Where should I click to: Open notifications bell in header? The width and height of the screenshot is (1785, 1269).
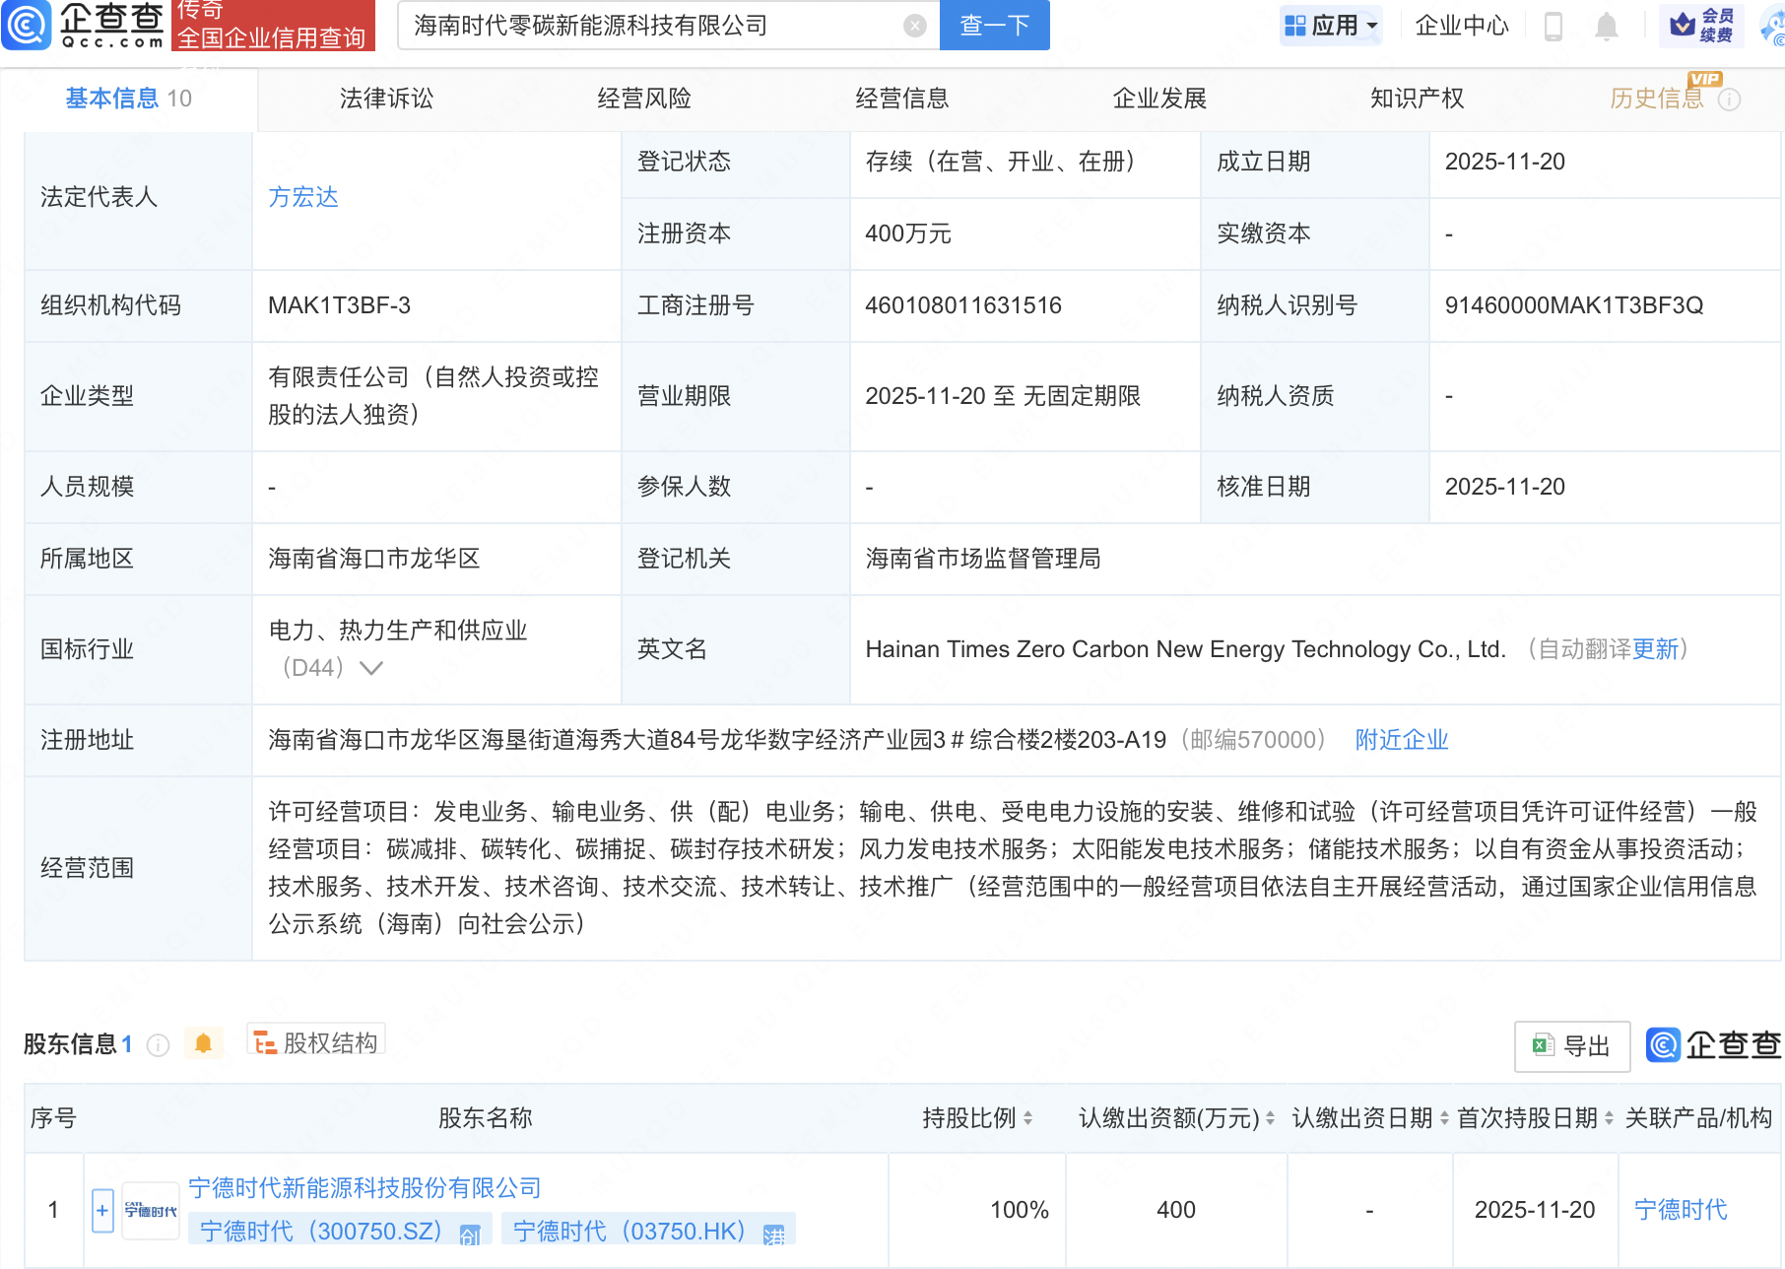1606,26
